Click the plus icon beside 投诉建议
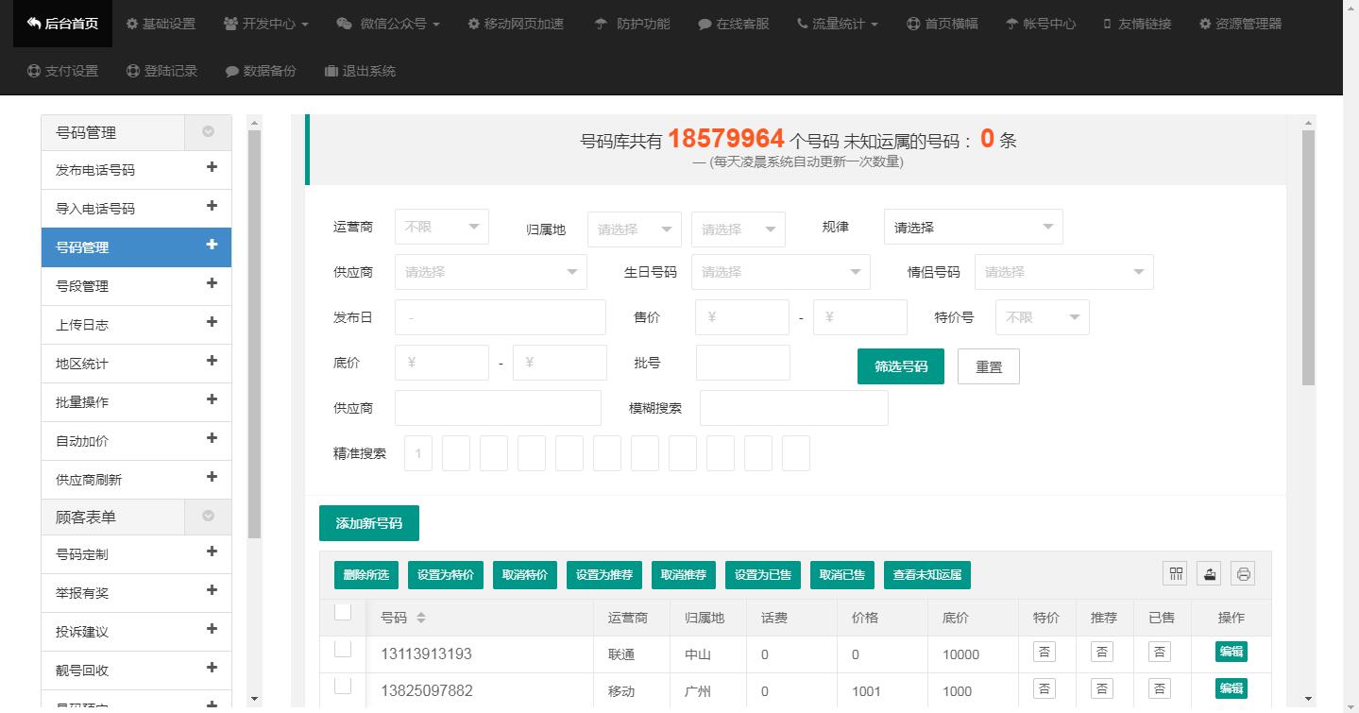This screenshot has width=1359, height=713. click(212, 629)
